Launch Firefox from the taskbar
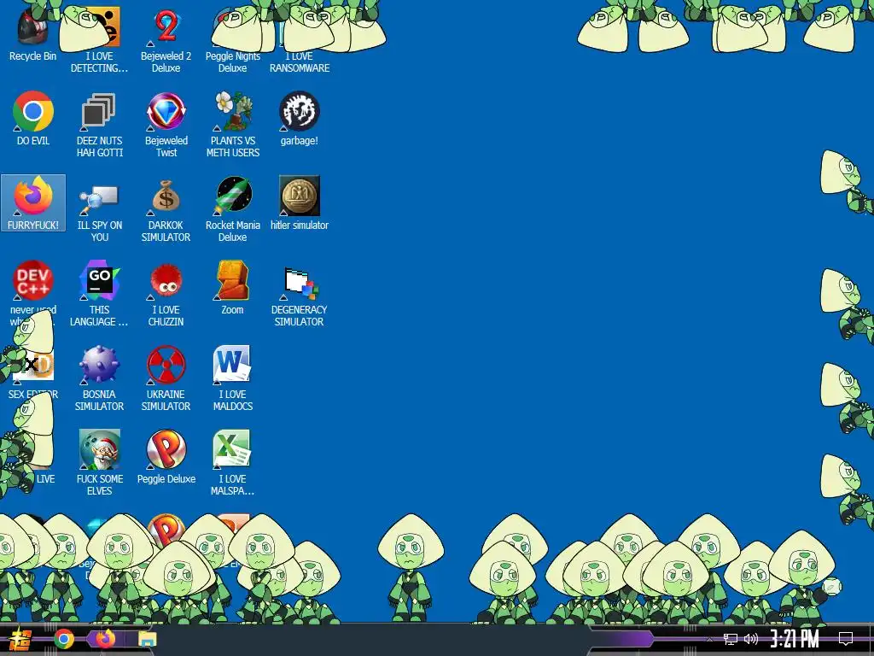This screenshot has width=874, height=656. (x=105, y=639)
